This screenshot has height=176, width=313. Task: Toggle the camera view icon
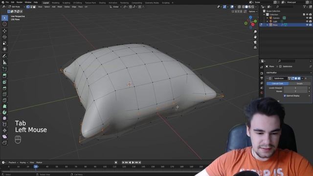[255, 42]
